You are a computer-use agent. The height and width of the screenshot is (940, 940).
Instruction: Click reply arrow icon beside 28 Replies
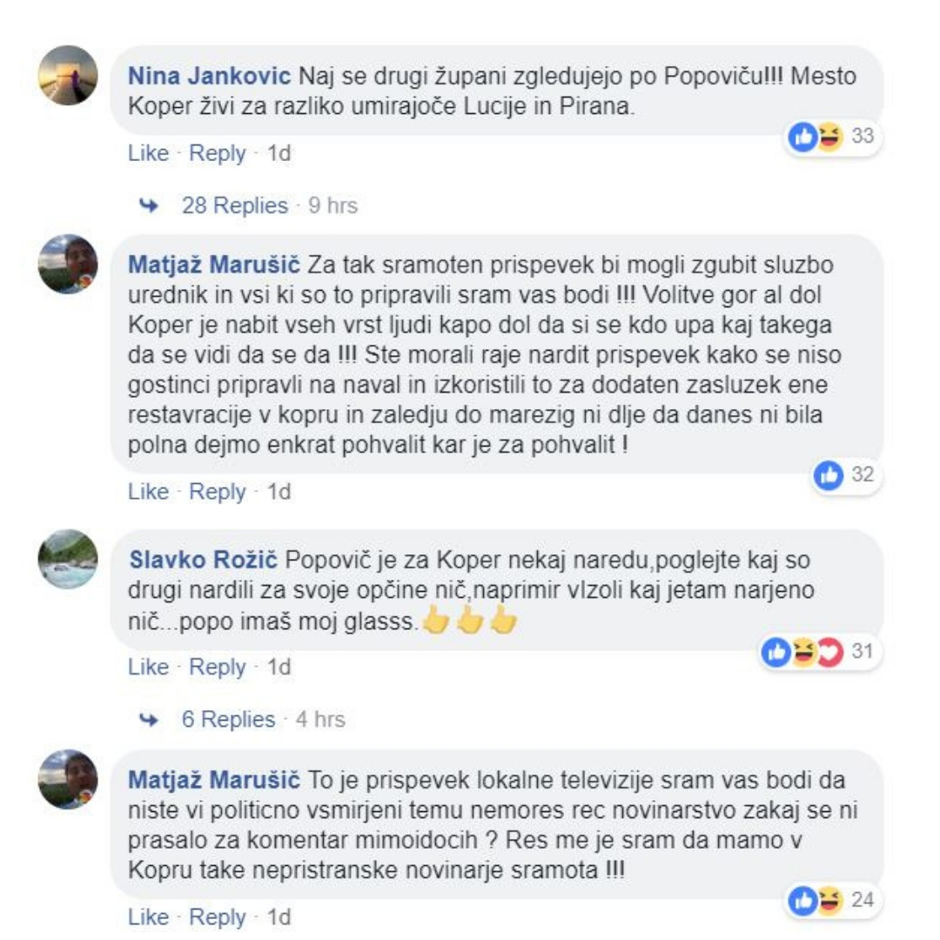(x=149, y=205)
